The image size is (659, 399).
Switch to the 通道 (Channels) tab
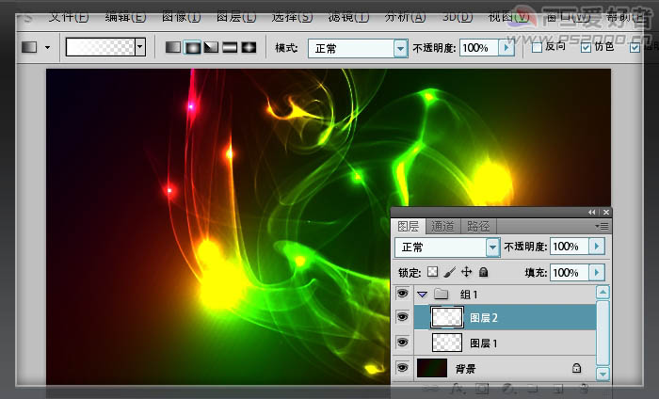point(442,226)
